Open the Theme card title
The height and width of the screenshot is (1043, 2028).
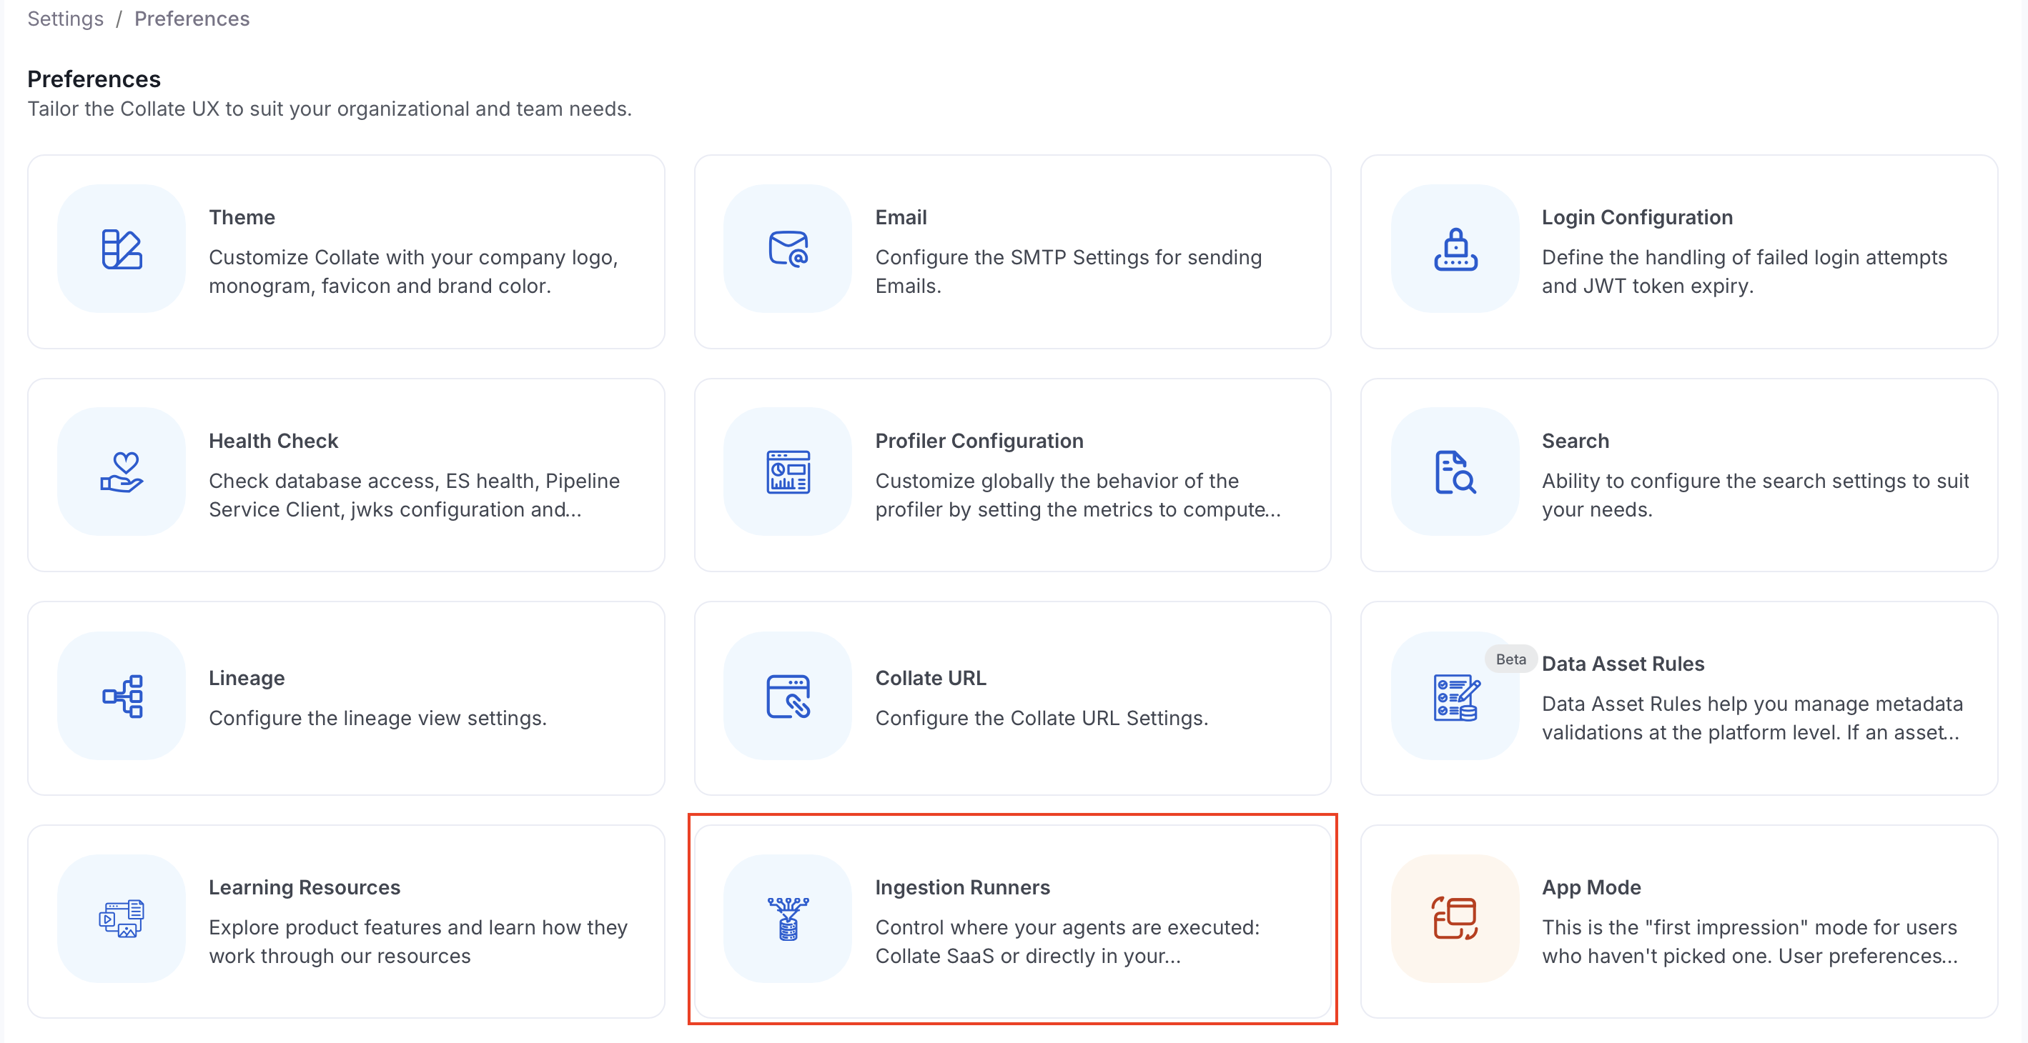point(242,217)
